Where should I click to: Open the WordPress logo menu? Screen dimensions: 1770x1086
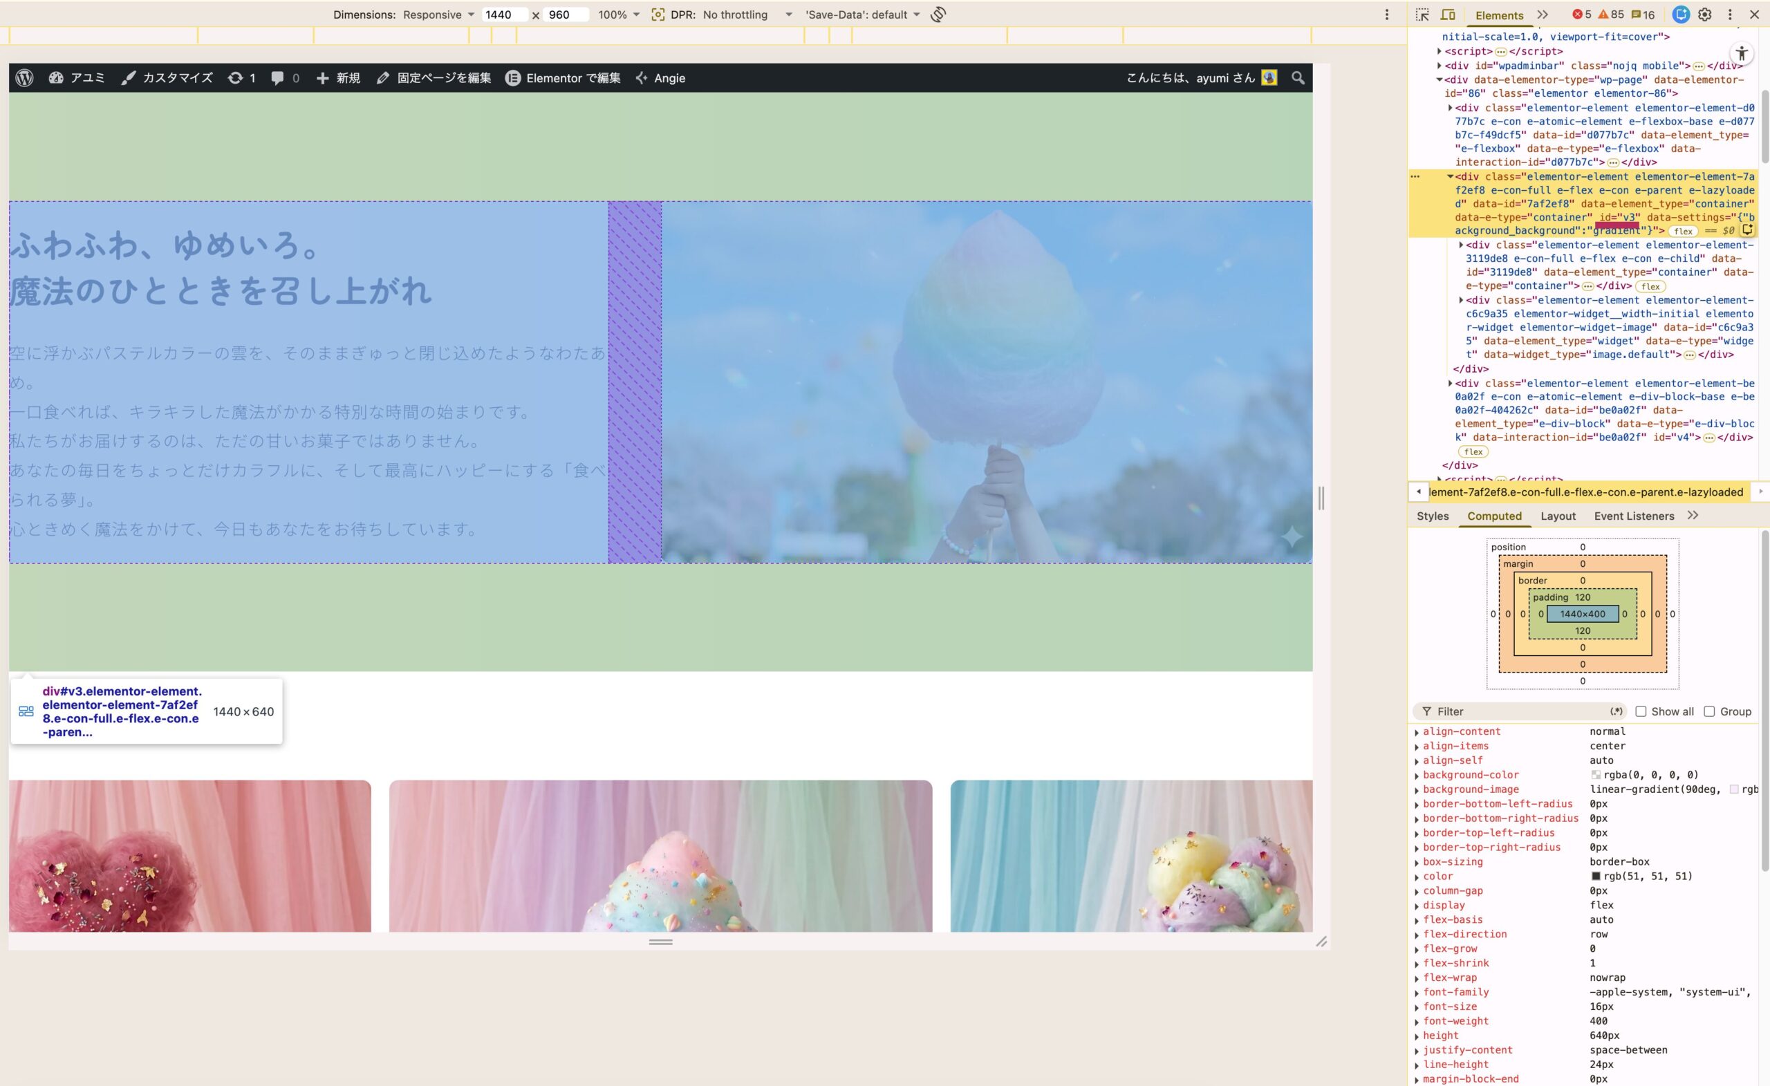(x=24, y=77)
